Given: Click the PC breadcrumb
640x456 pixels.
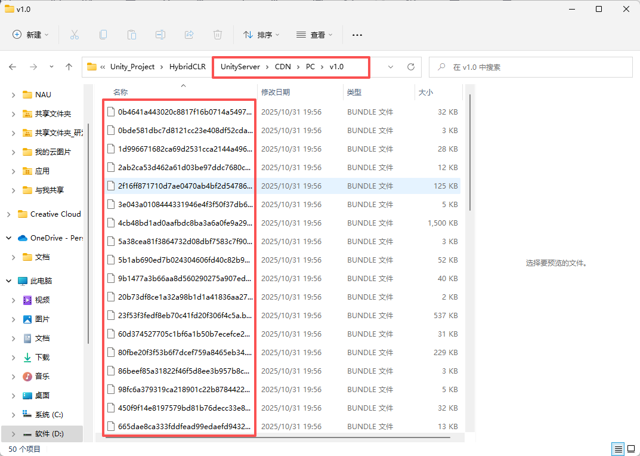Looking at the screenshot, I should pos(311,67).
